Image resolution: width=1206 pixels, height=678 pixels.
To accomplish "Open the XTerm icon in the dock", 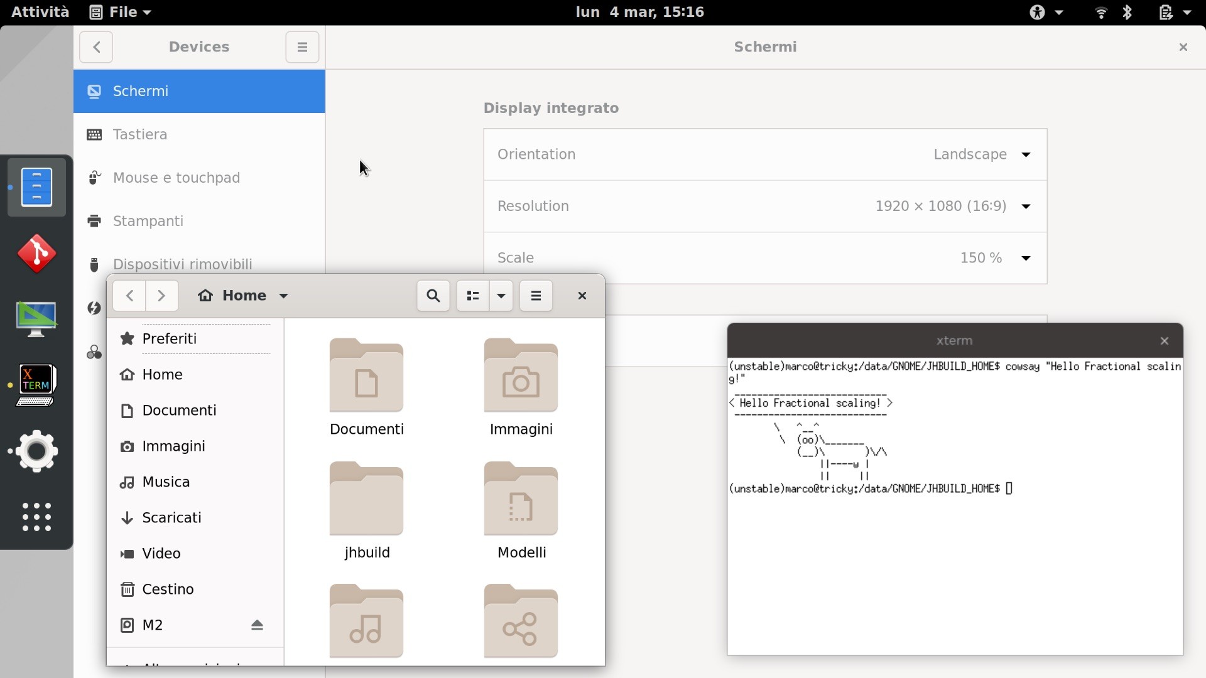I will point(36,384).
